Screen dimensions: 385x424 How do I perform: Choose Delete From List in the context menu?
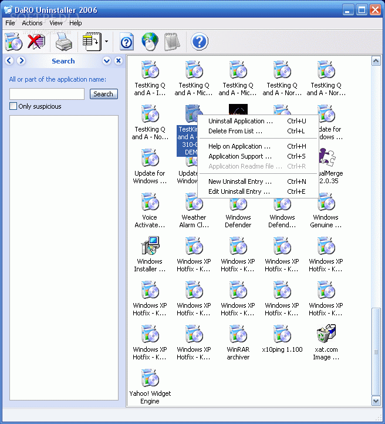[258, 131]
